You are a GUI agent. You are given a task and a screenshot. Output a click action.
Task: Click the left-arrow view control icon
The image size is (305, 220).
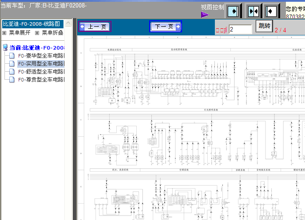[271, 11]
